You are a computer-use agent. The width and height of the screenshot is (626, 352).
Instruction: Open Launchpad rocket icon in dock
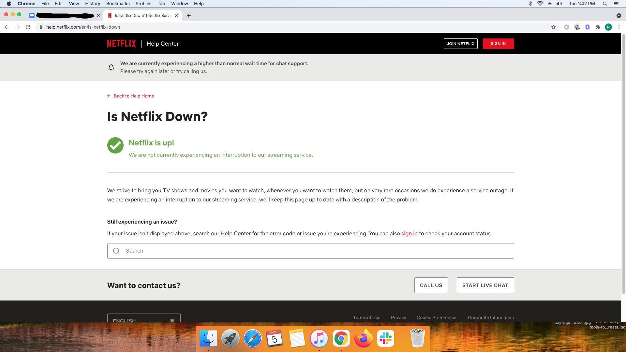[231, 339]
